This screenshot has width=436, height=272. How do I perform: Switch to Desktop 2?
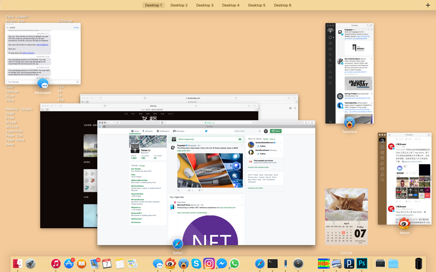pyautogui.click(x=179, y=5)
